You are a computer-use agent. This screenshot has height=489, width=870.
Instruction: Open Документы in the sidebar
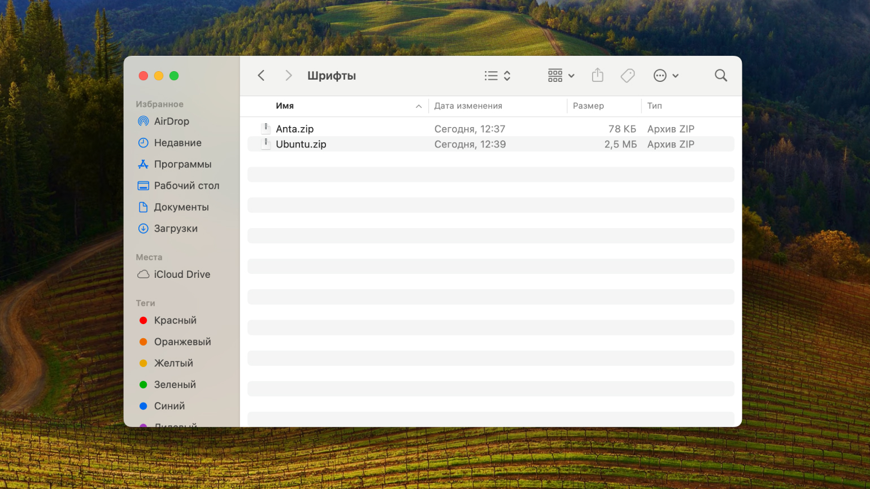(181, 207)
